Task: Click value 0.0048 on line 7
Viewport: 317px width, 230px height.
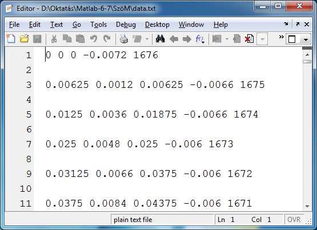Action: point(102,144)
